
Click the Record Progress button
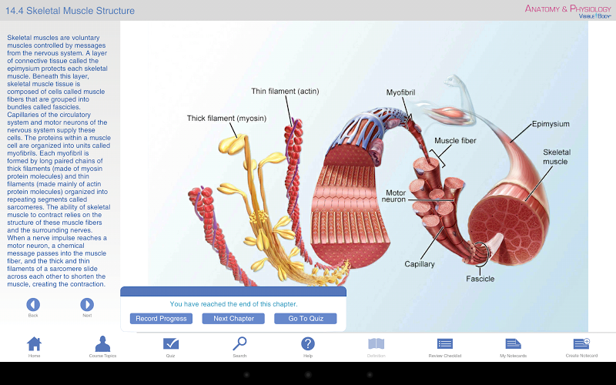[x=161, y=319]
